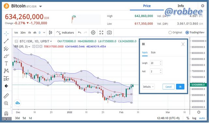The width and height of the screenshot is (209, 123).
Task: Open the Indicators menu
Action: point(65,32)
